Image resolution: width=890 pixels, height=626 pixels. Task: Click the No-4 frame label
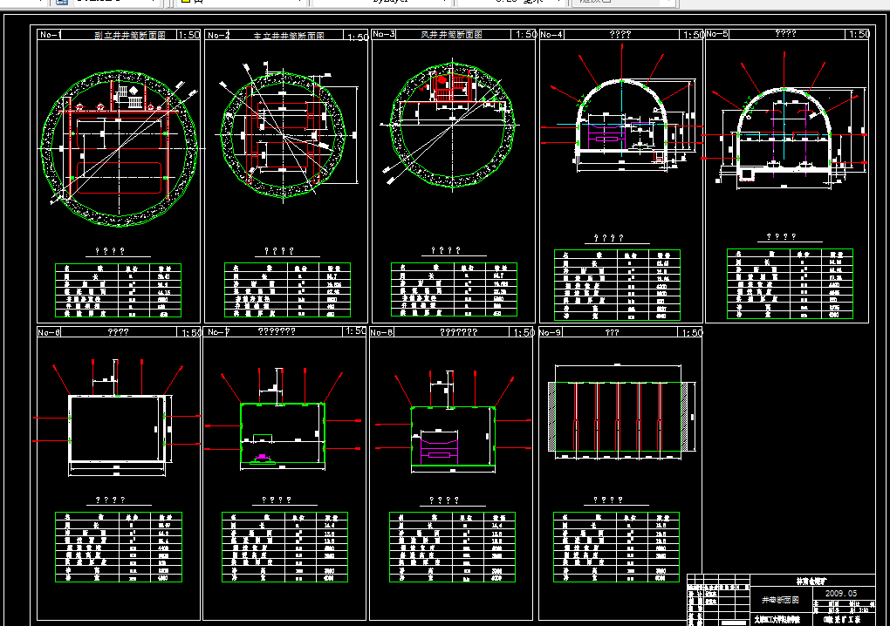coord(551,35)
